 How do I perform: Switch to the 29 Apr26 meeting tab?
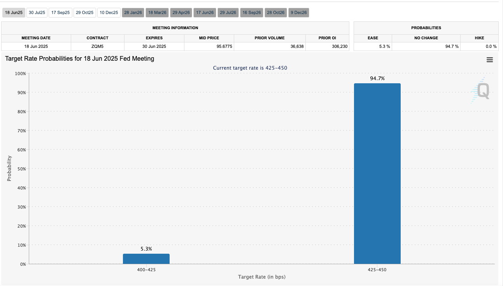point(181,13)
